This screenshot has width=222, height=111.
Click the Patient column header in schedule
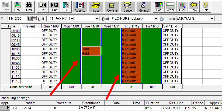click(31, 26)
